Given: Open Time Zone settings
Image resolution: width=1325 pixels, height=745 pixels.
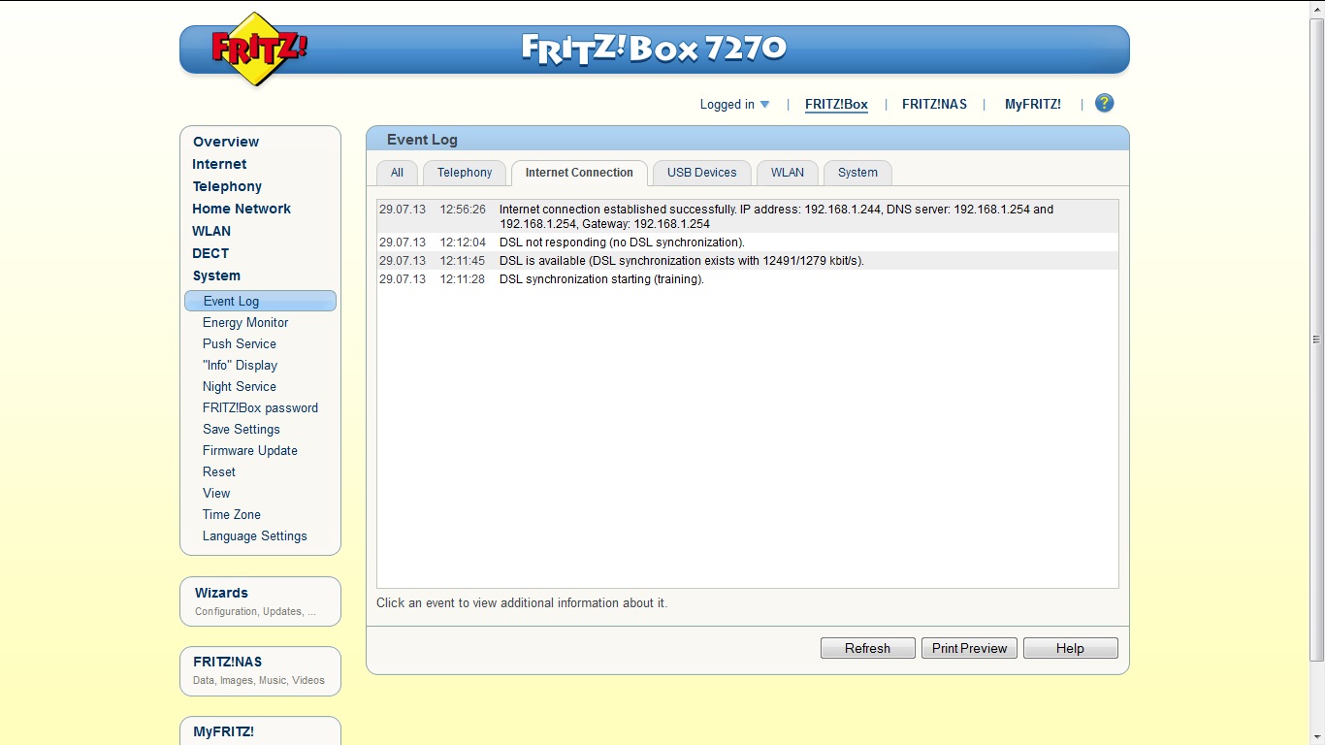Looking at the screenshot, I should tap(232, 514).
